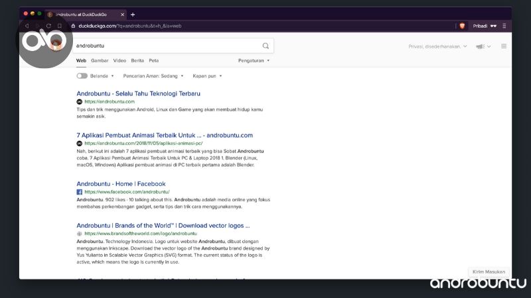Open the Kapan pun time filter

(207, 76)
